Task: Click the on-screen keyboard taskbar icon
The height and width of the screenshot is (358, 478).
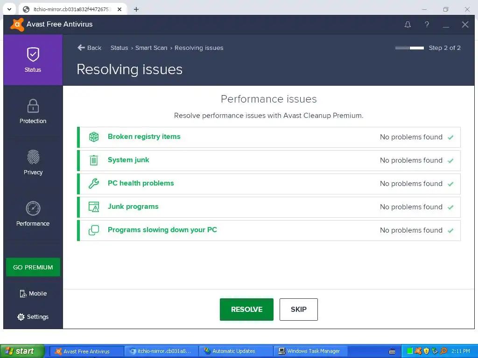Action: (x=392, y=351)
